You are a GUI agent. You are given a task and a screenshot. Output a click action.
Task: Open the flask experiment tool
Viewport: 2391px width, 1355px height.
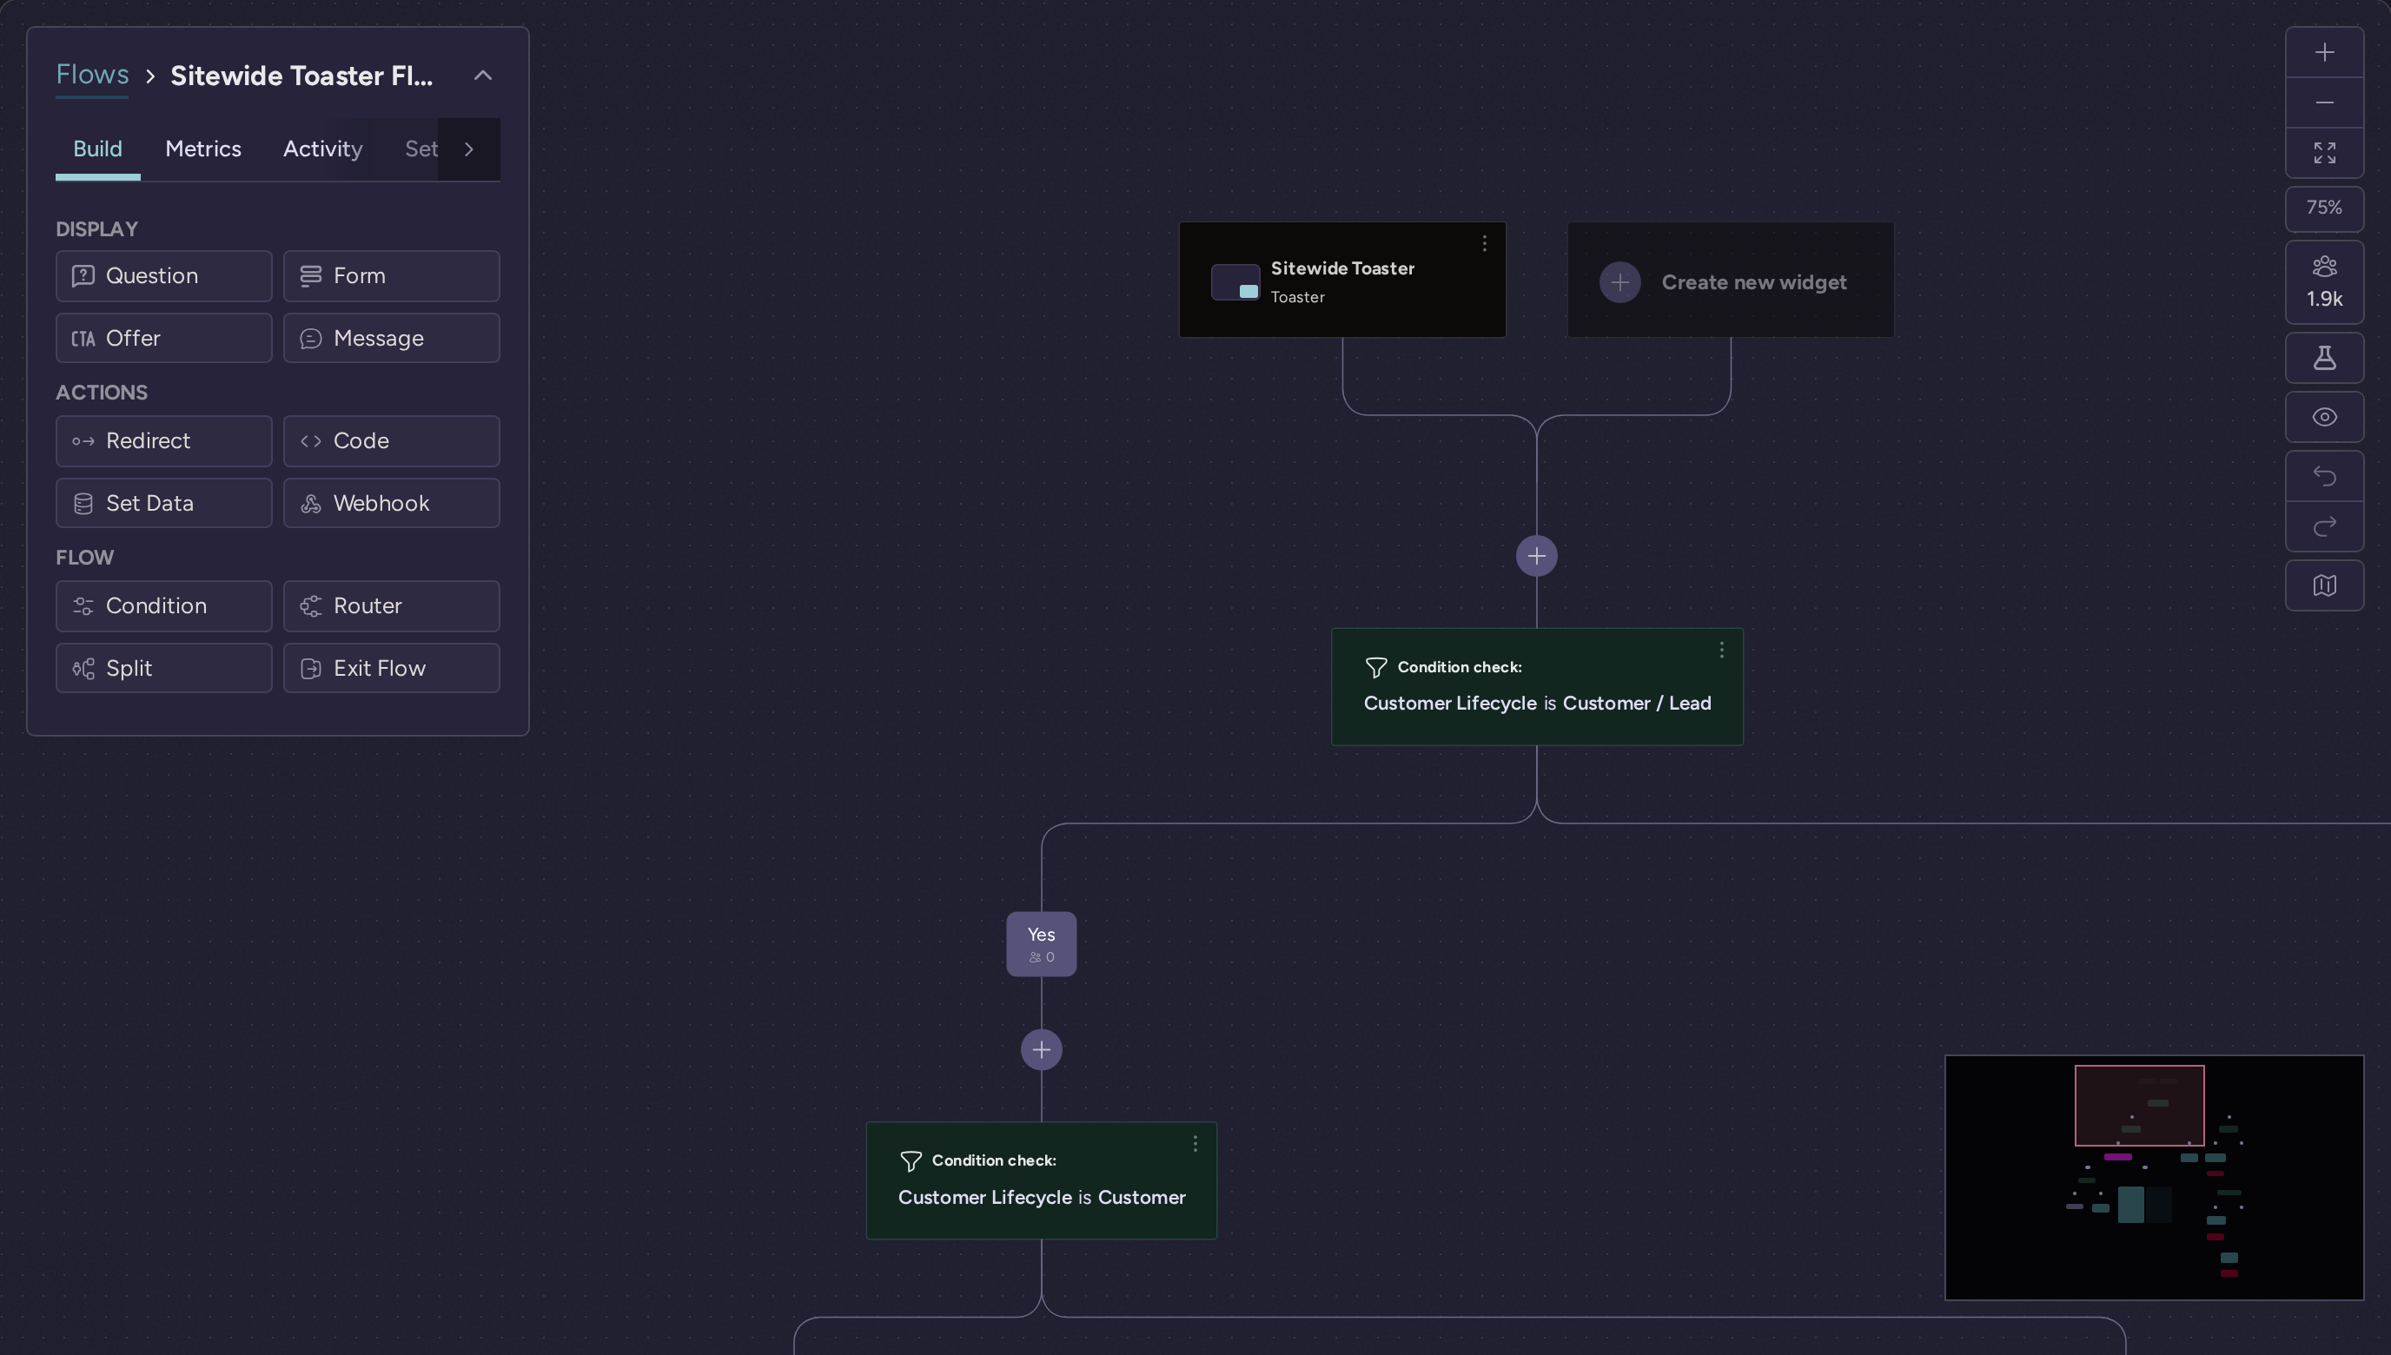pyautogui.click(x=2324, y=357)
